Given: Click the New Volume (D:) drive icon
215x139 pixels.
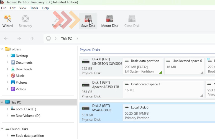Looking at the screenshot, I should (x=13, y=116).
